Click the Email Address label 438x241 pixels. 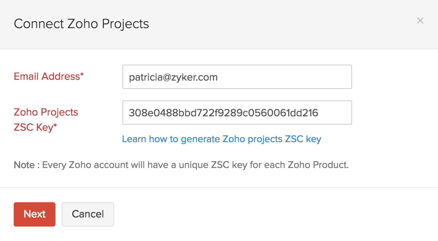(x=47, y=76)
